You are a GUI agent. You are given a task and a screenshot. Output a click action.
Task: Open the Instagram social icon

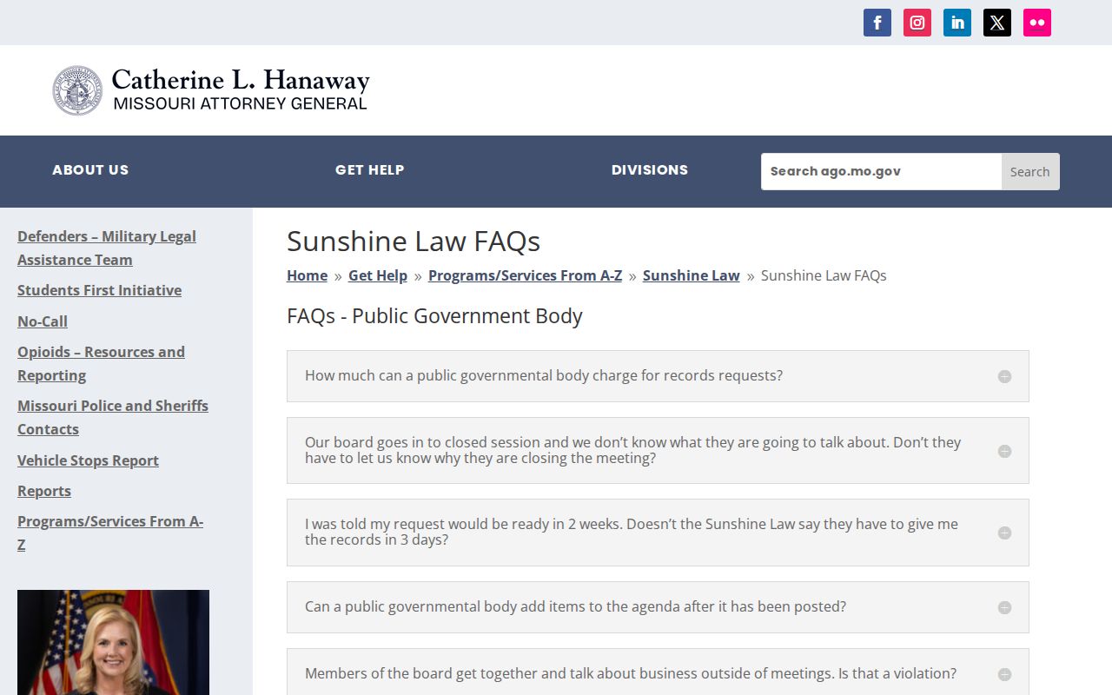point(917,23)
